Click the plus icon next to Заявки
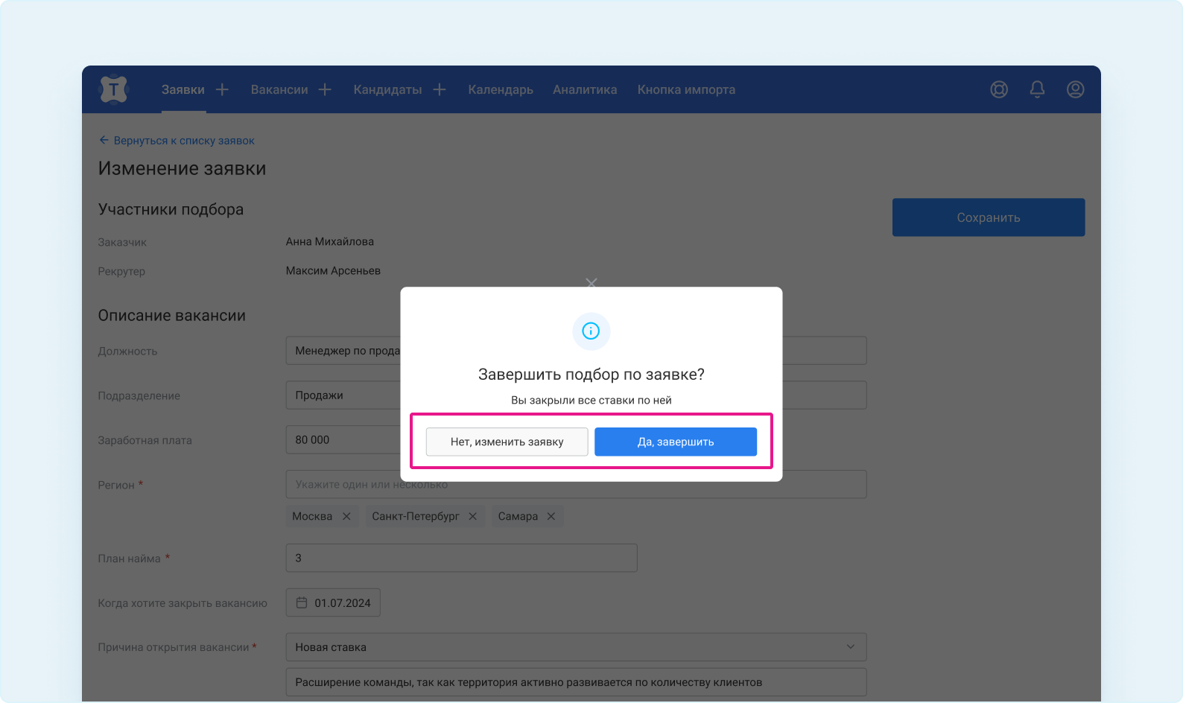This screenshot has height=703, width=1183. click(222, 89)
